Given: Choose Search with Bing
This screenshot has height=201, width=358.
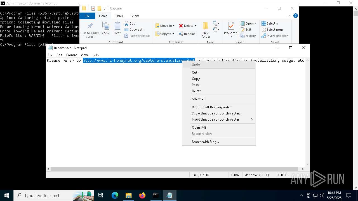Looking at the screenshot, I should point(219,142).
